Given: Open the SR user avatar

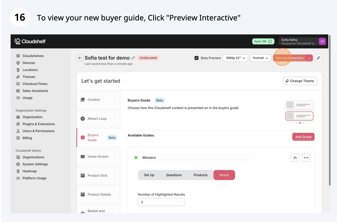Looking at the screenshot, I should [322, 41].
